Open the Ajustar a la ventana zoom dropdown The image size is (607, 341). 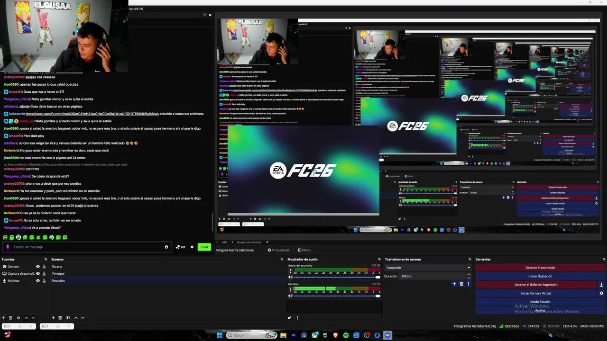[x=253, y=242]
